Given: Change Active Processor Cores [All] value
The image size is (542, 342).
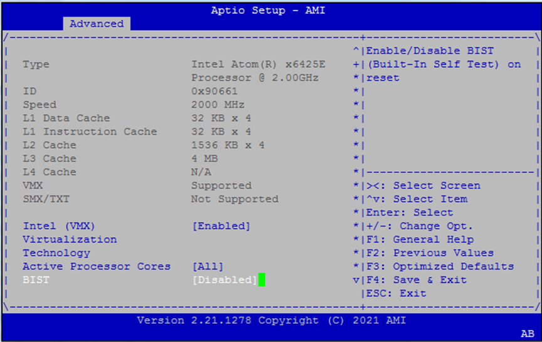Looking at the screenshot, I should click(x=208, y=266).
